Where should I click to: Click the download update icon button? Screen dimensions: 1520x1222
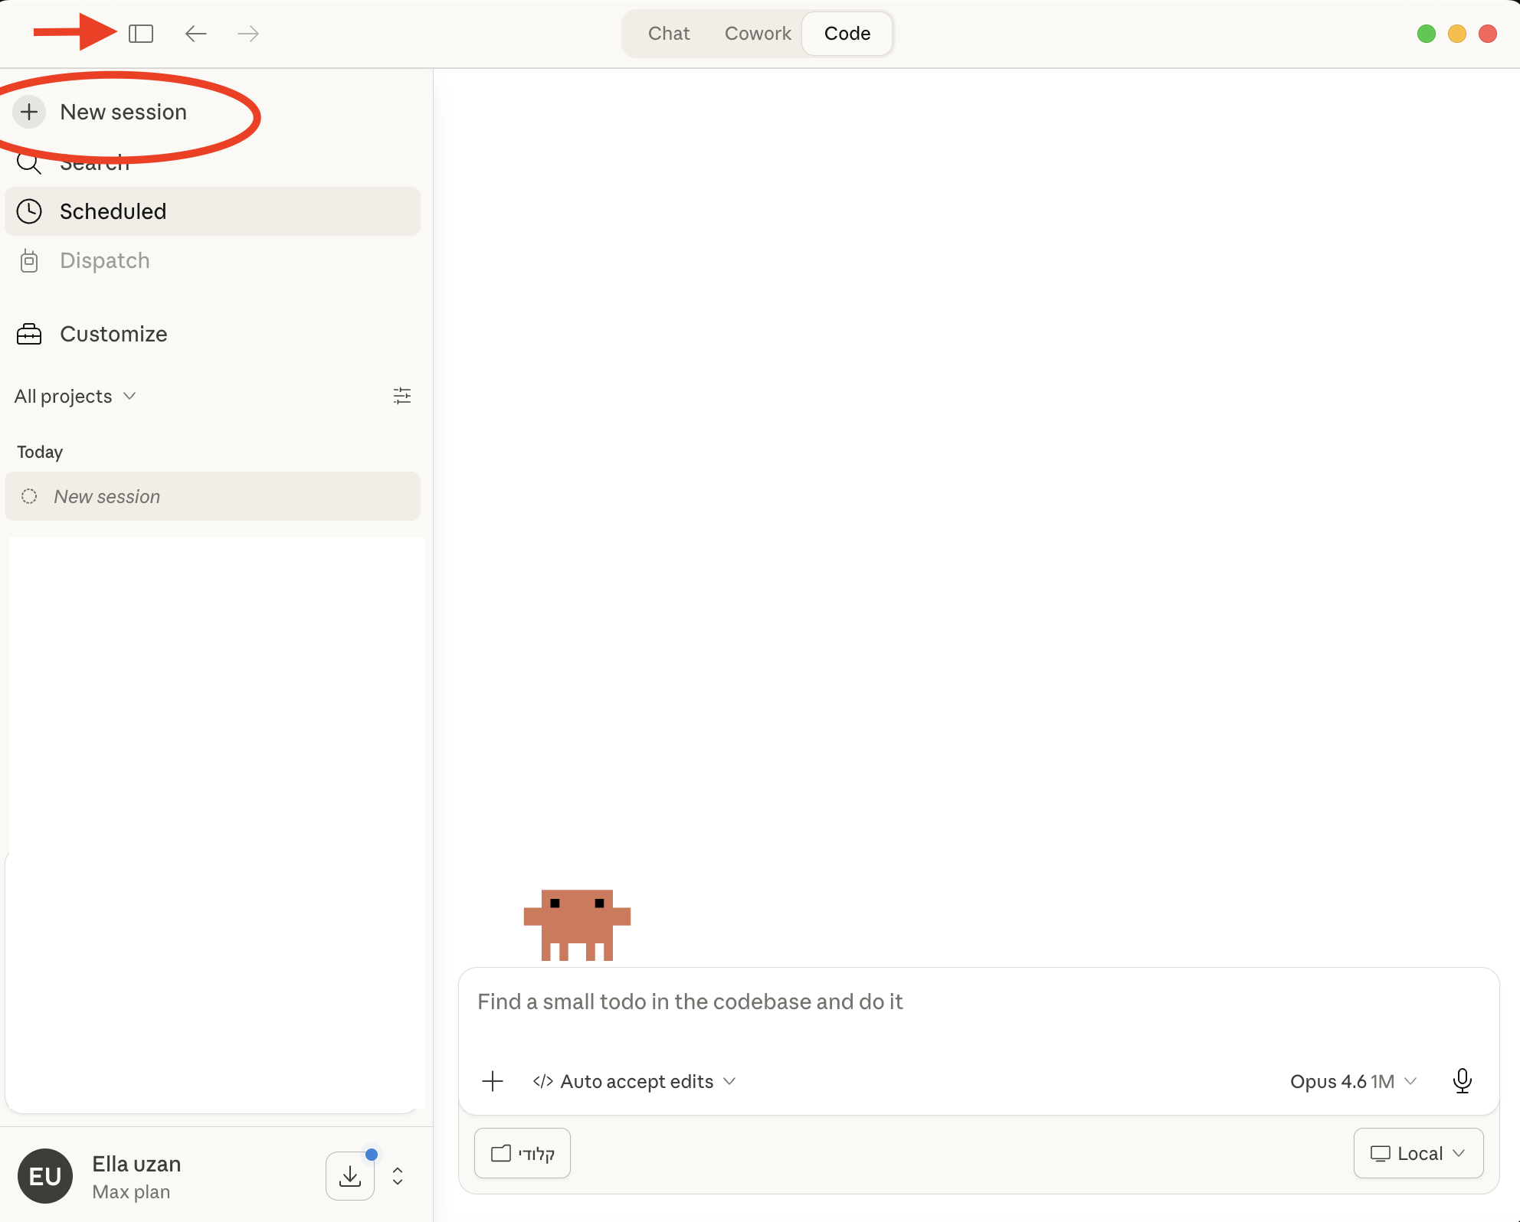(350, 1175)
